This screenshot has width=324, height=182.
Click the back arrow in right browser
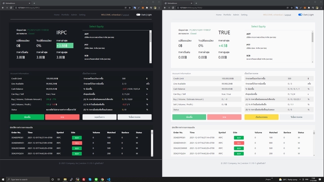[165, 7]
